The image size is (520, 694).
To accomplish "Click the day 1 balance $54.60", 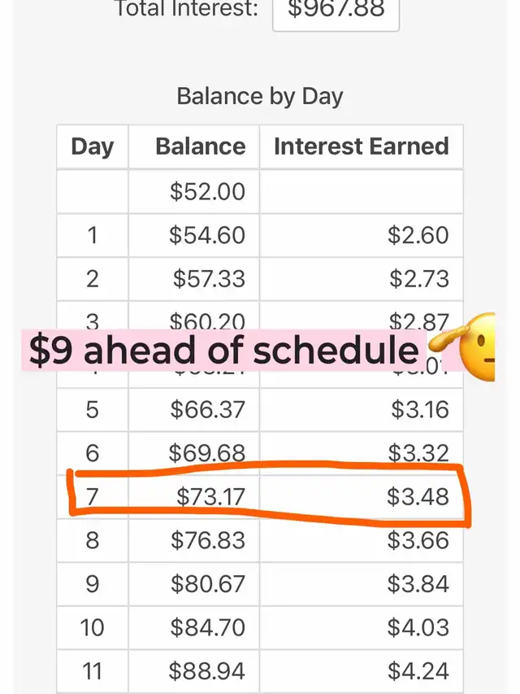I will [207, 235].
